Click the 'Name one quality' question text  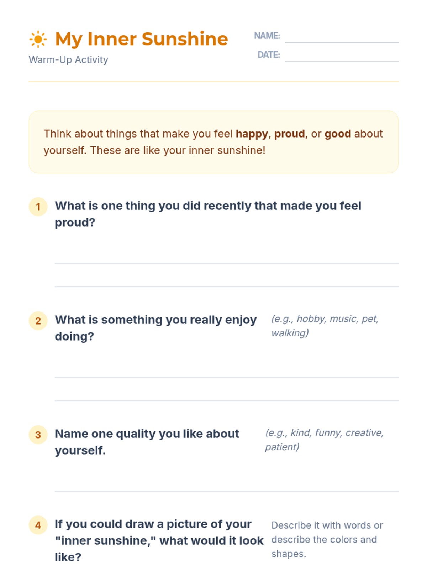coord(147,442)
